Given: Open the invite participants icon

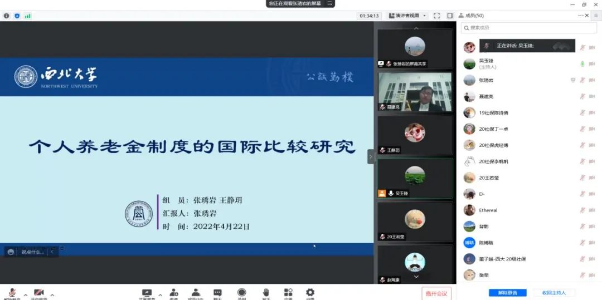Looking at the screenshot, I should tap(174, 293).
